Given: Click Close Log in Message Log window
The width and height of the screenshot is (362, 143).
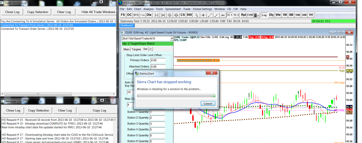Looking at the screenshot, I should [13, 110].
